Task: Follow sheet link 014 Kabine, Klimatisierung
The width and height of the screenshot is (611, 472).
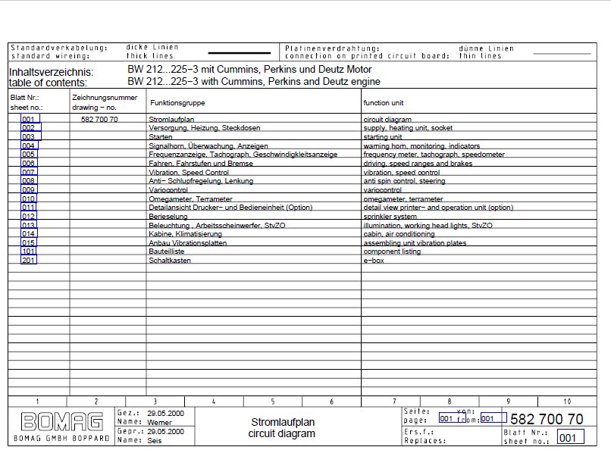Action: click(30, 233)
